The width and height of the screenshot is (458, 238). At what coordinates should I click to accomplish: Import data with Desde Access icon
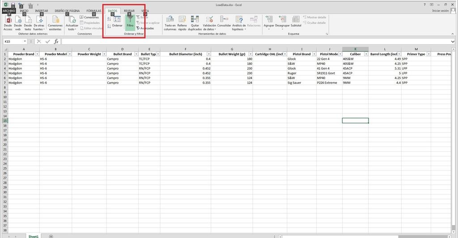click(8, 23)
